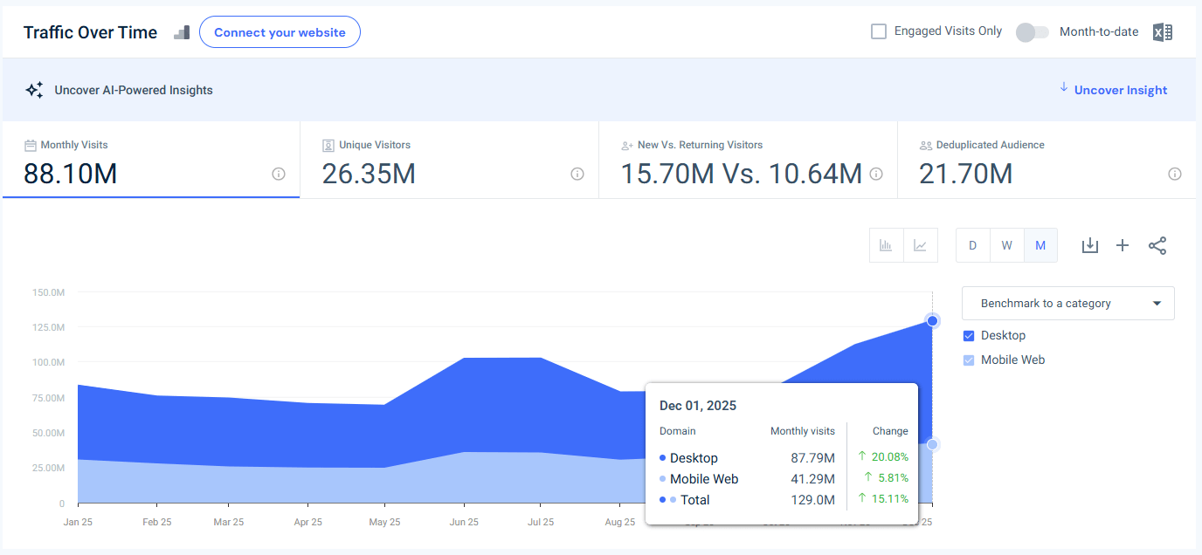Add a competitor with the plus icon
Image resolution: width=1202 pixels, height=555 pixels.
click(x=1123, y=245)
